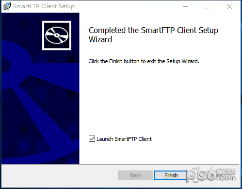Click the word "Wizard" in the heading
The height and width of the screenshot is (189, 242).
[x=100, y=39]
